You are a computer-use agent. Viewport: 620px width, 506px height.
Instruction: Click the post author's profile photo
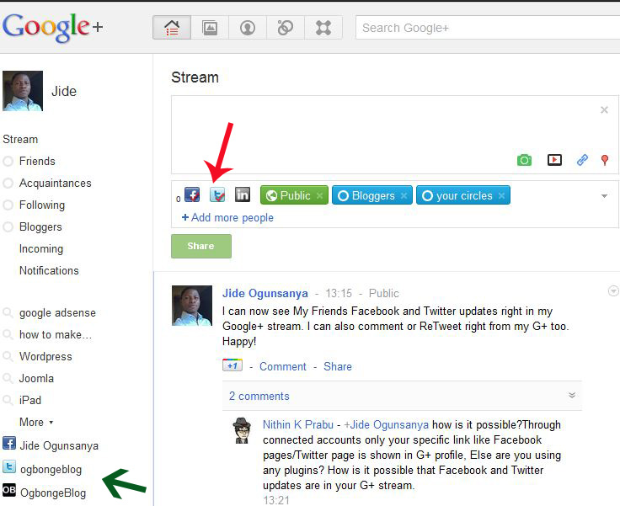(x=192, y=306)
